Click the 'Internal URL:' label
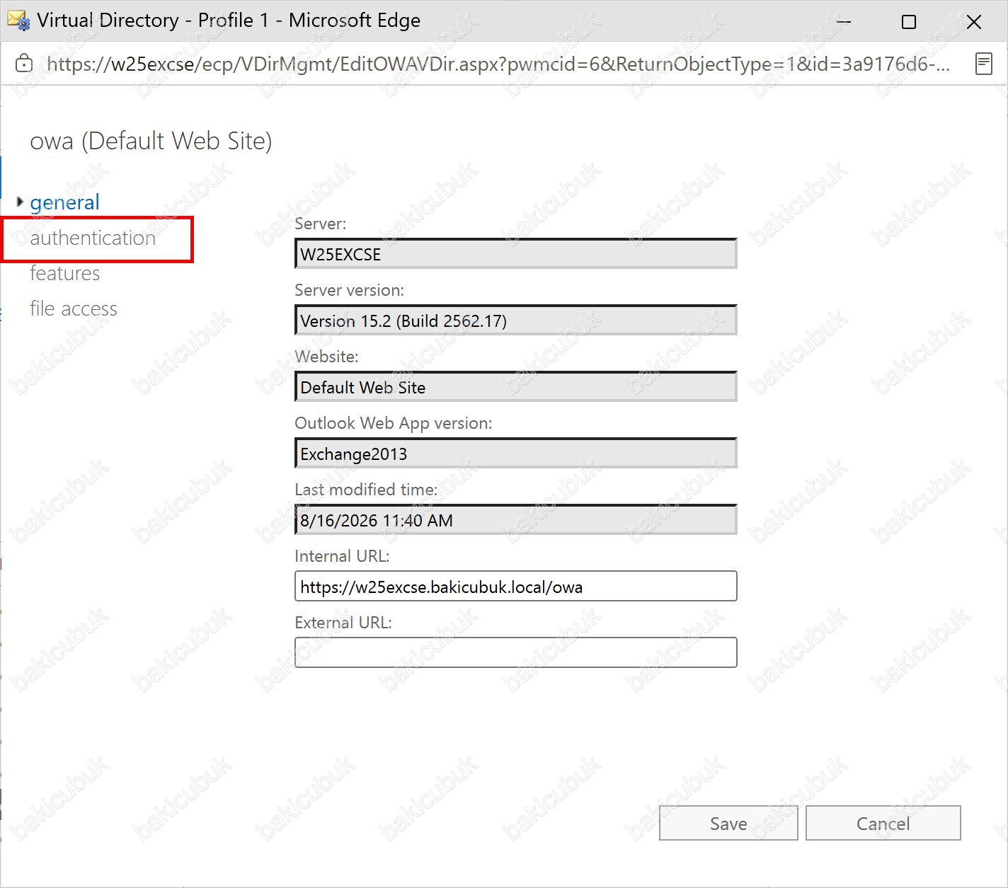Screen dimensions: 1008x888 pos(342,556)
